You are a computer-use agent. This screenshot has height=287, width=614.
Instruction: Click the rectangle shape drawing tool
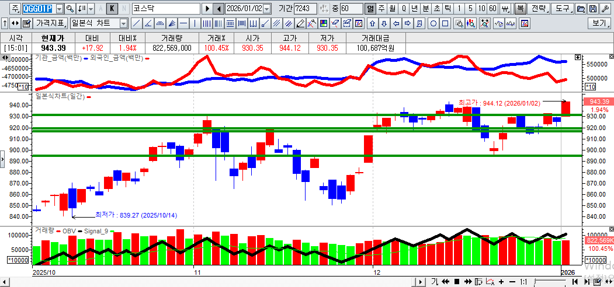point(445,23)
